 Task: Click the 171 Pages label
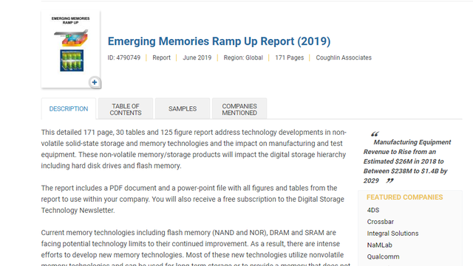click(x=289, y=57)
